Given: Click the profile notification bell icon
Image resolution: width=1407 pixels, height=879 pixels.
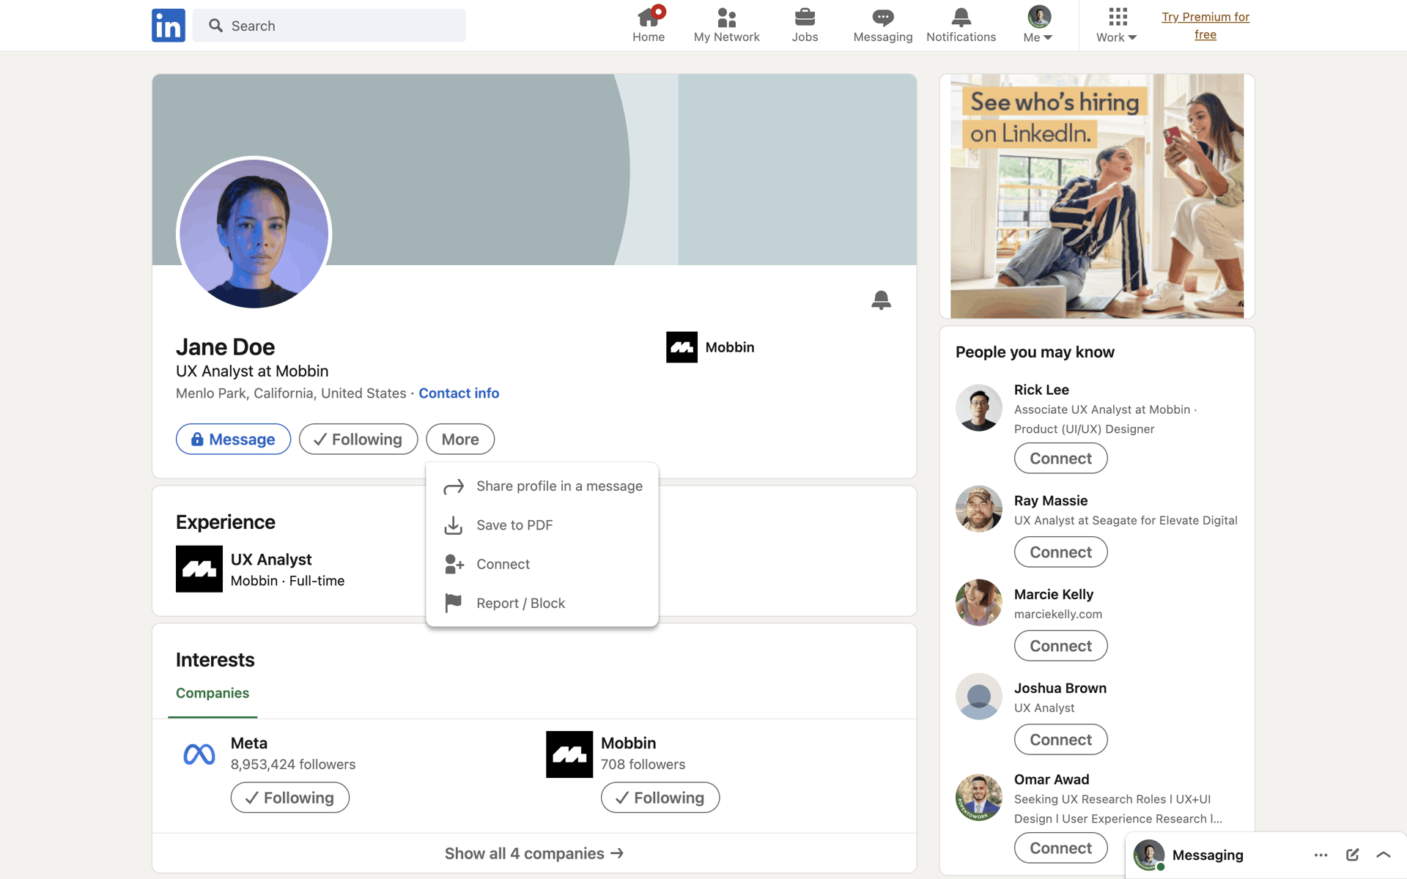Looking at the screenshot, I should 881,300.
